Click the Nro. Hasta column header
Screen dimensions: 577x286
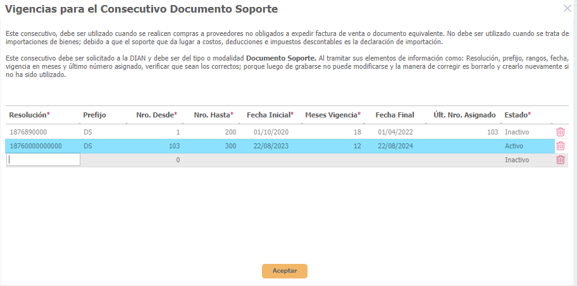[213, 115]
